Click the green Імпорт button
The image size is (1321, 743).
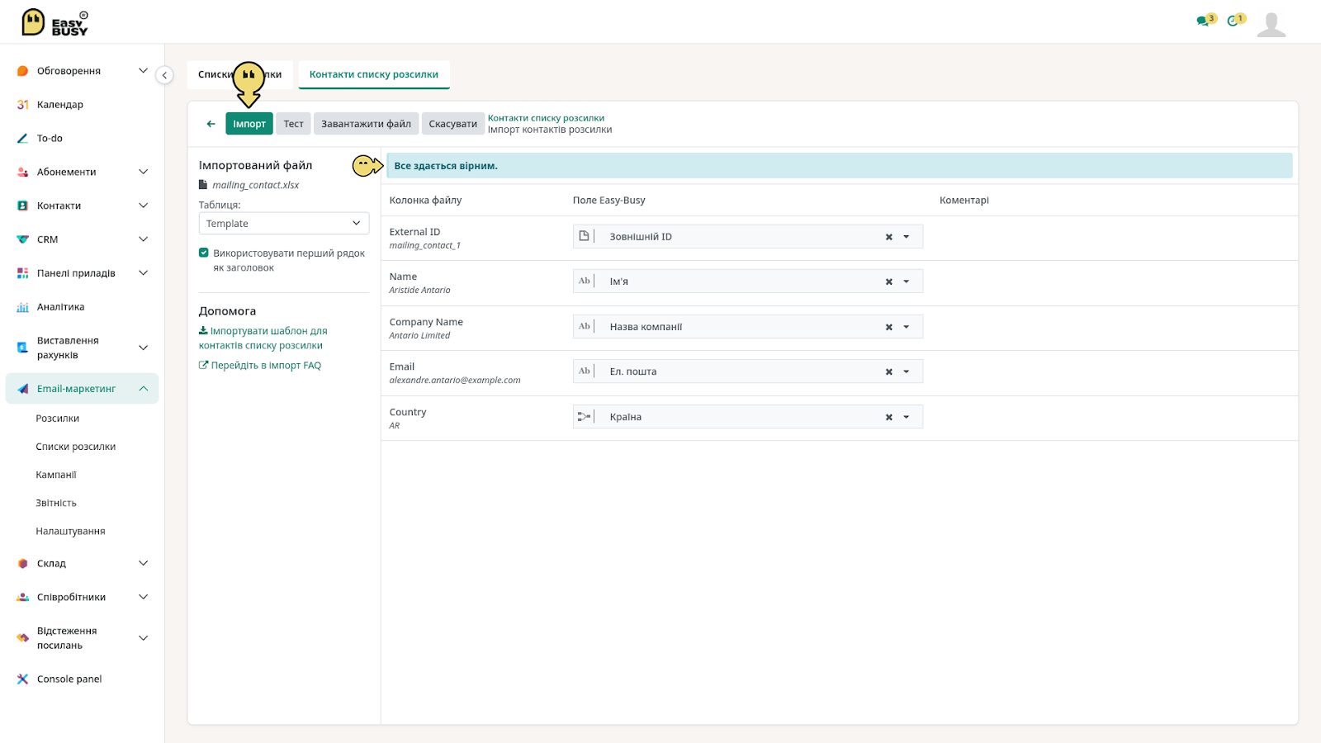249,124
